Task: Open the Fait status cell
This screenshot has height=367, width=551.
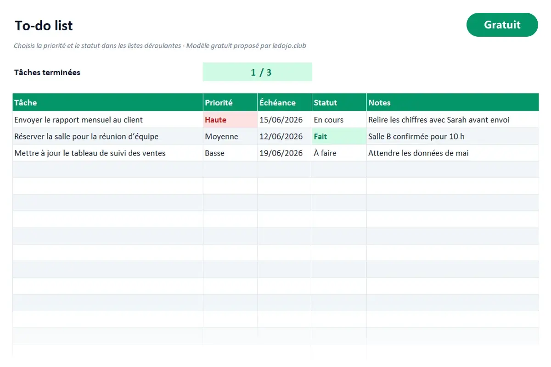Action: tap(339, 136)
